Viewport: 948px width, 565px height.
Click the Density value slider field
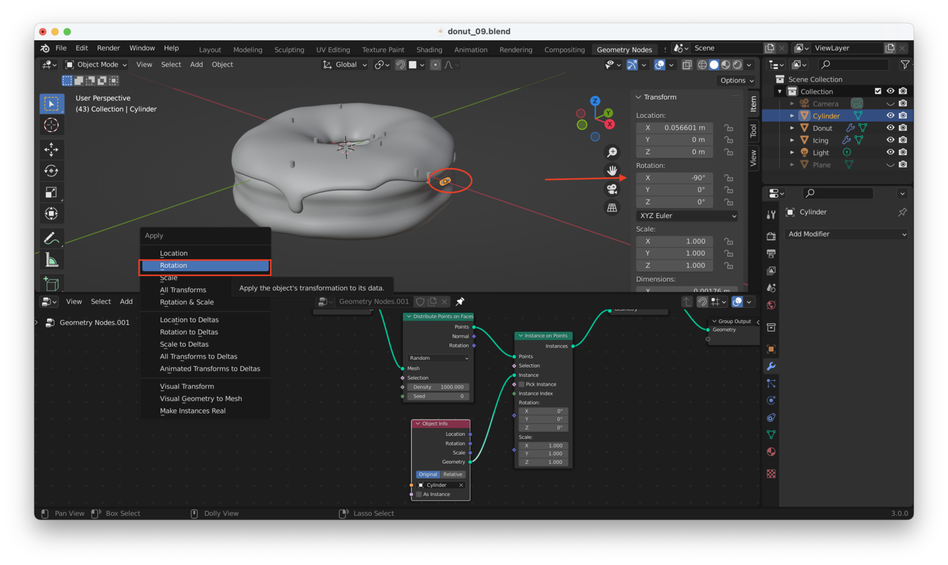439,387
